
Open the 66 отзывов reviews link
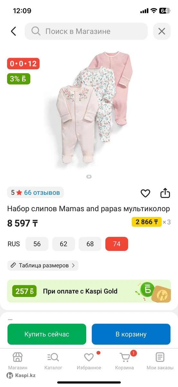click(42, 193)
